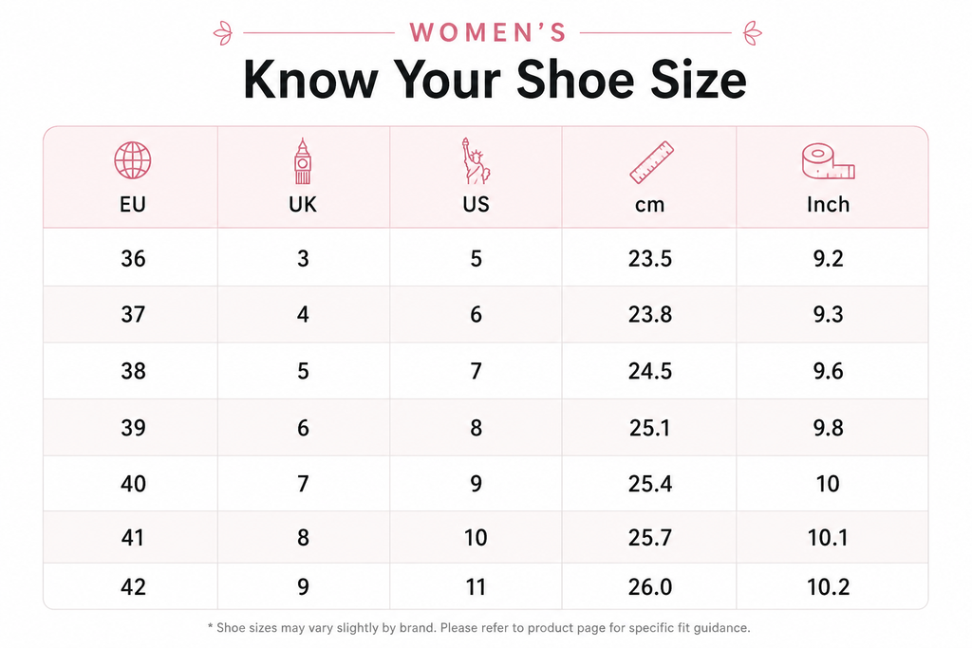Viewport: 972px width, 648px height.
Task: Click the Inch column header label
Action: click(828, 204)
